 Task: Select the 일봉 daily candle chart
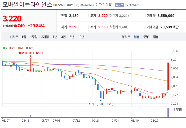point(136,37)
